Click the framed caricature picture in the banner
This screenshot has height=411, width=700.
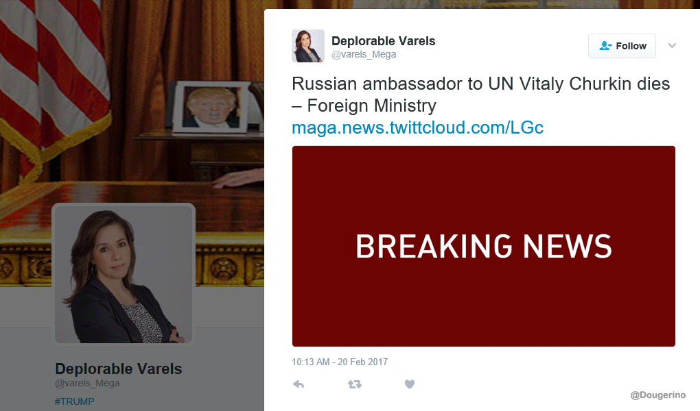point(211,107)
